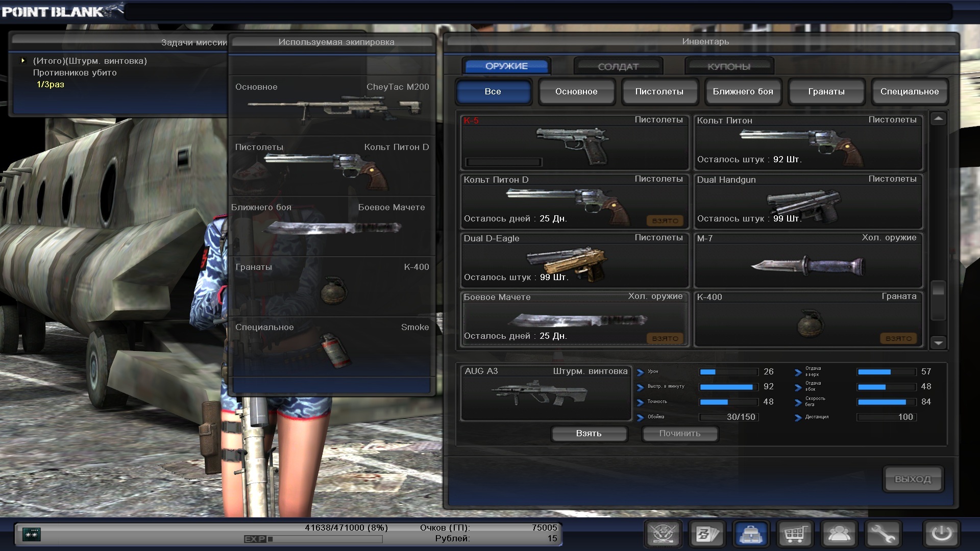Filter inventory by Гранаты
Screen dimensions: 980x551
826,92
